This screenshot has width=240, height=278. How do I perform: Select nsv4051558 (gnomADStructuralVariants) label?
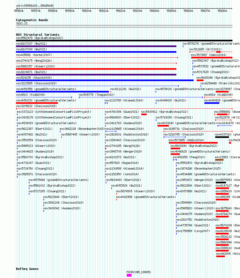click(x=46, y=89)
